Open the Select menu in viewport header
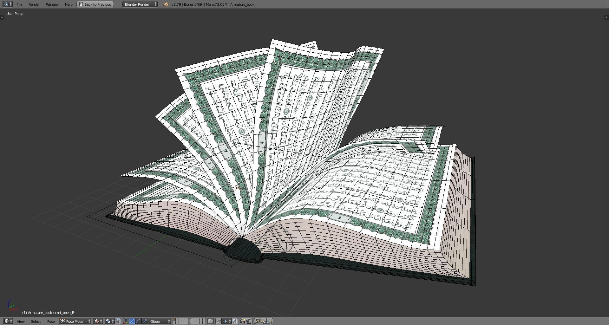The image size is (609, 325). click(x=36, y=321)
